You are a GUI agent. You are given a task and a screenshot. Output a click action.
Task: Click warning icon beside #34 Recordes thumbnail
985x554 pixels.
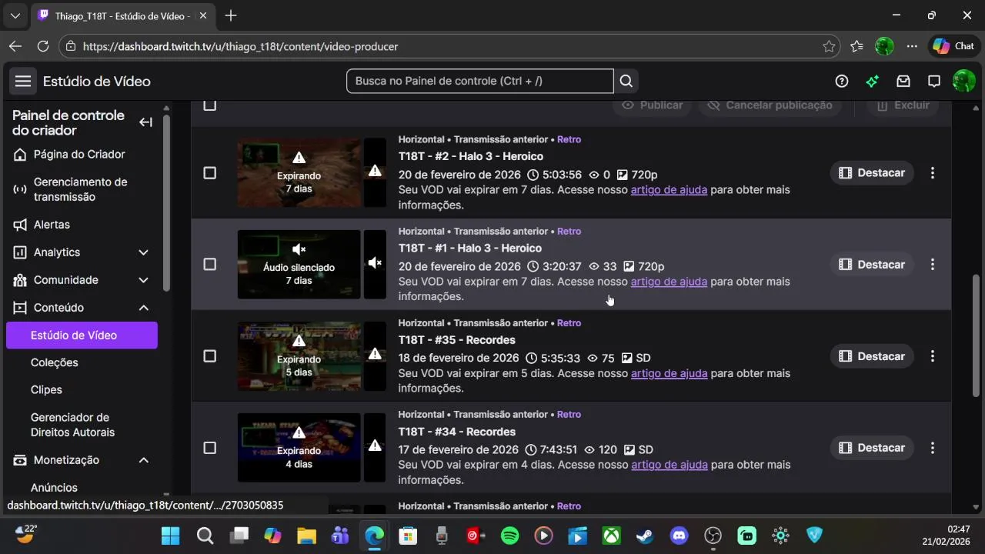tap(375, 446)
